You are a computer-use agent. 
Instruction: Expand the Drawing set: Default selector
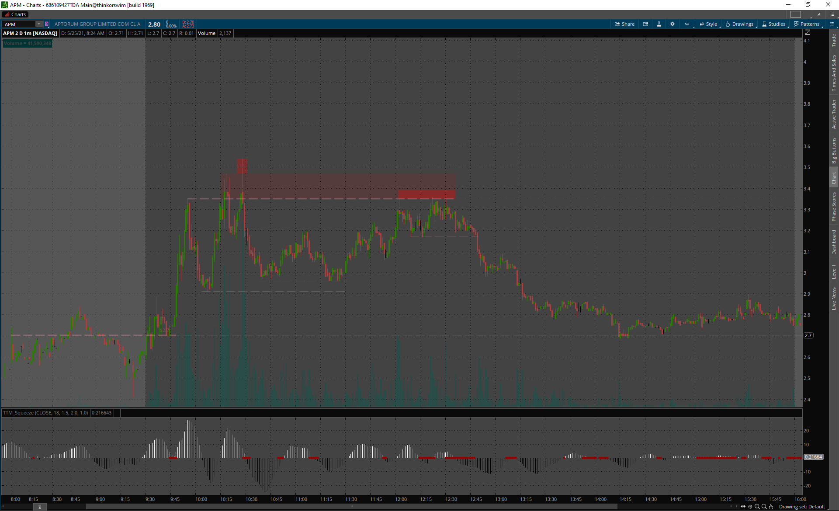[802, 507]
